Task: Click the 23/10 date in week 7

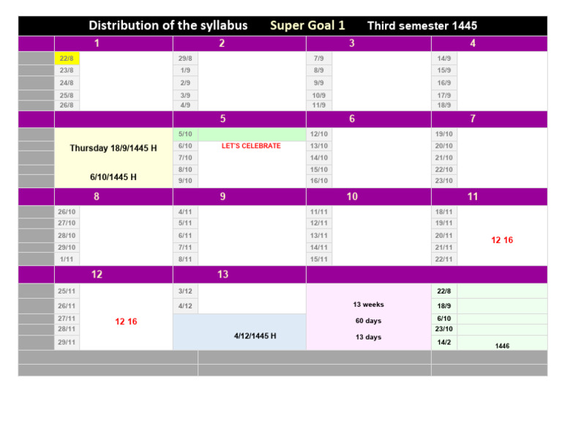Action: click(444, 181)
